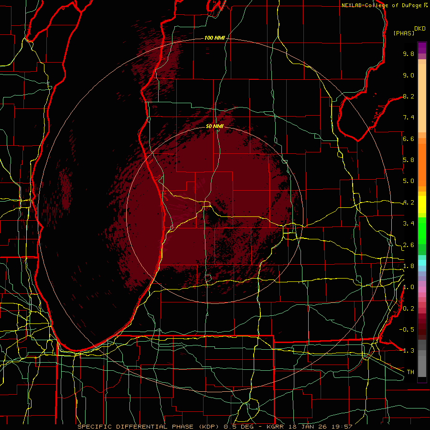This screenshot has width=430, height=430.
Task: Click the 8.2 scale value
Action: coord(408,96)
